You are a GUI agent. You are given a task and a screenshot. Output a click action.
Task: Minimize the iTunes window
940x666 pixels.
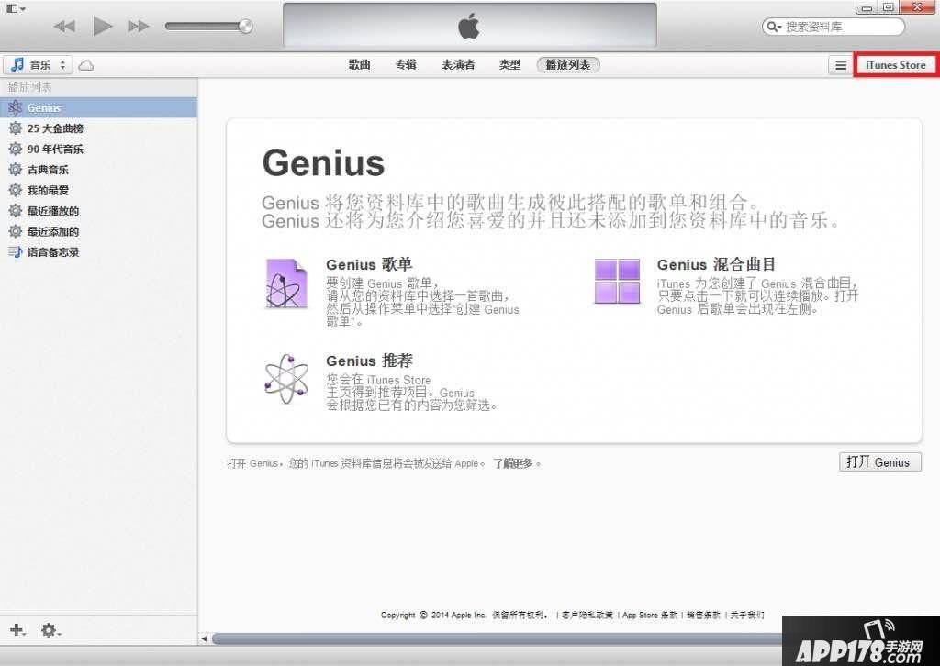click(867, 7)
